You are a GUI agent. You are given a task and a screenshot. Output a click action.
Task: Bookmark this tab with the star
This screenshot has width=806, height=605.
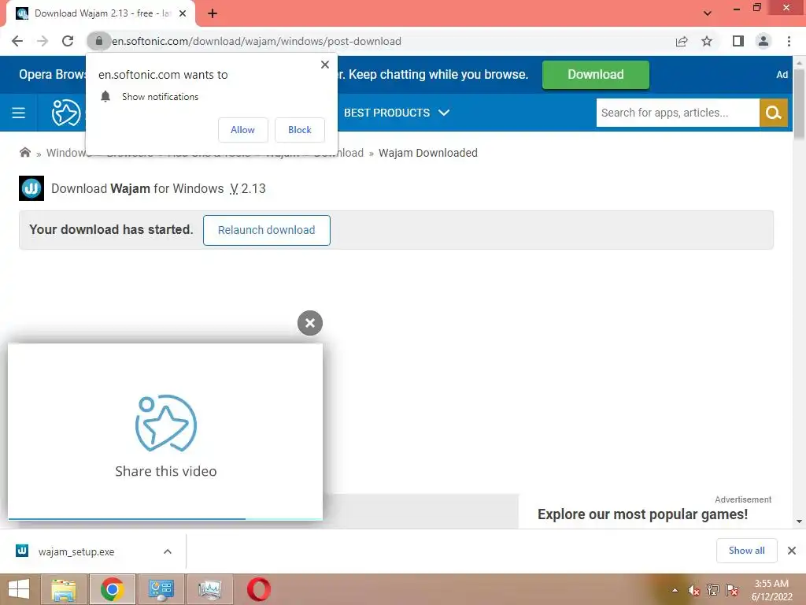[x=708, y=41]
